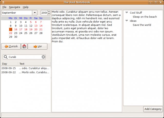Click the result text '... odio. Curabitur aliqu...'
Screen dimensions: 164x118
point(34,68)
